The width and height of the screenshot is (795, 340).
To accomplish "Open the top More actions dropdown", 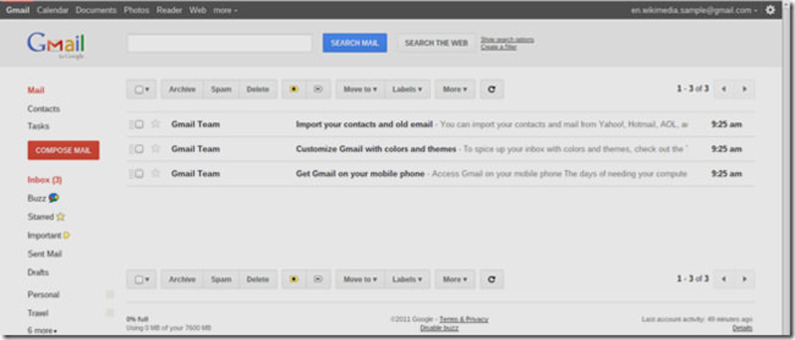I will click(455, 89).
